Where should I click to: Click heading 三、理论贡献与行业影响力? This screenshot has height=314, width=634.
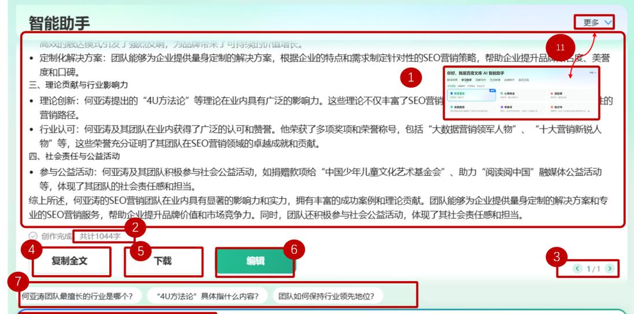click(79, 85)
